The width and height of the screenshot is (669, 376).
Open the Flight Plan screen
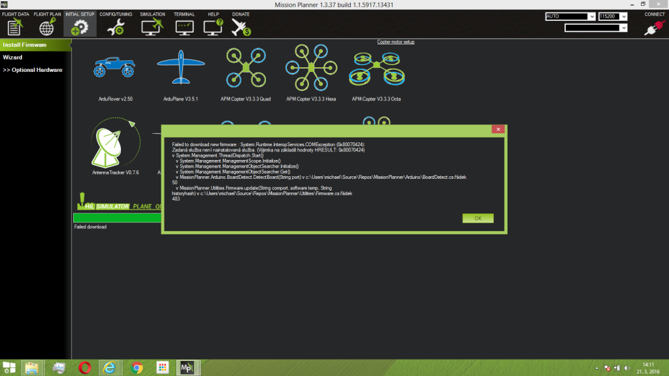click(x=47, y=23)
